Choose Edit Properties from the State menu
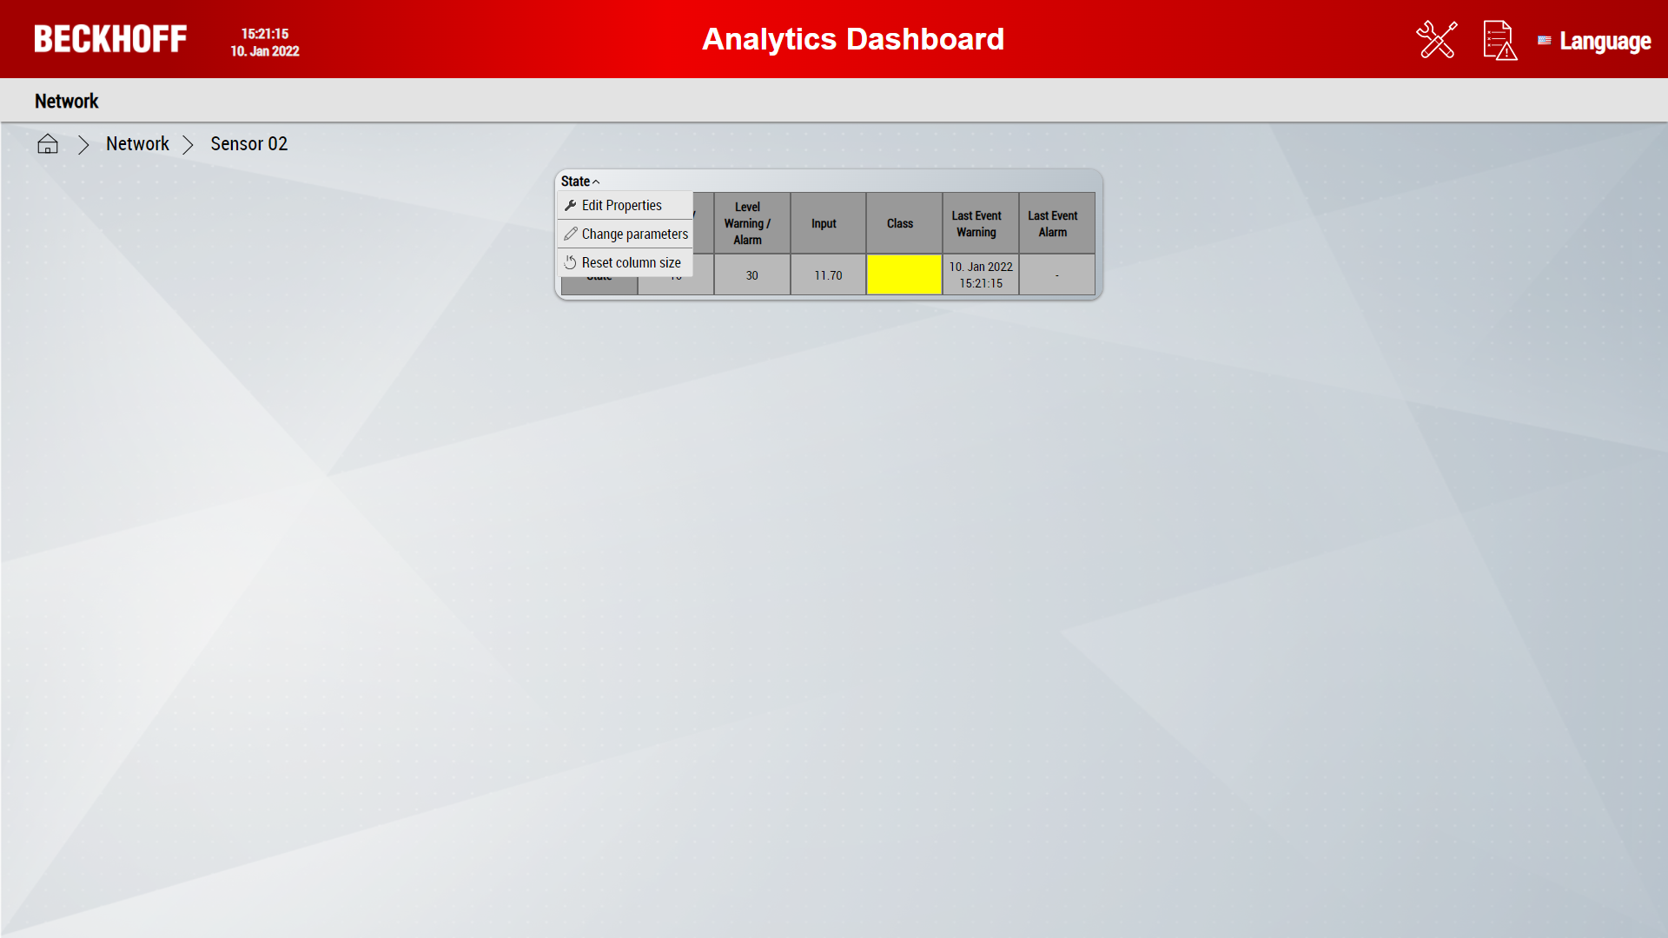Screen dimensions: 1668x938 click(625, 206)
